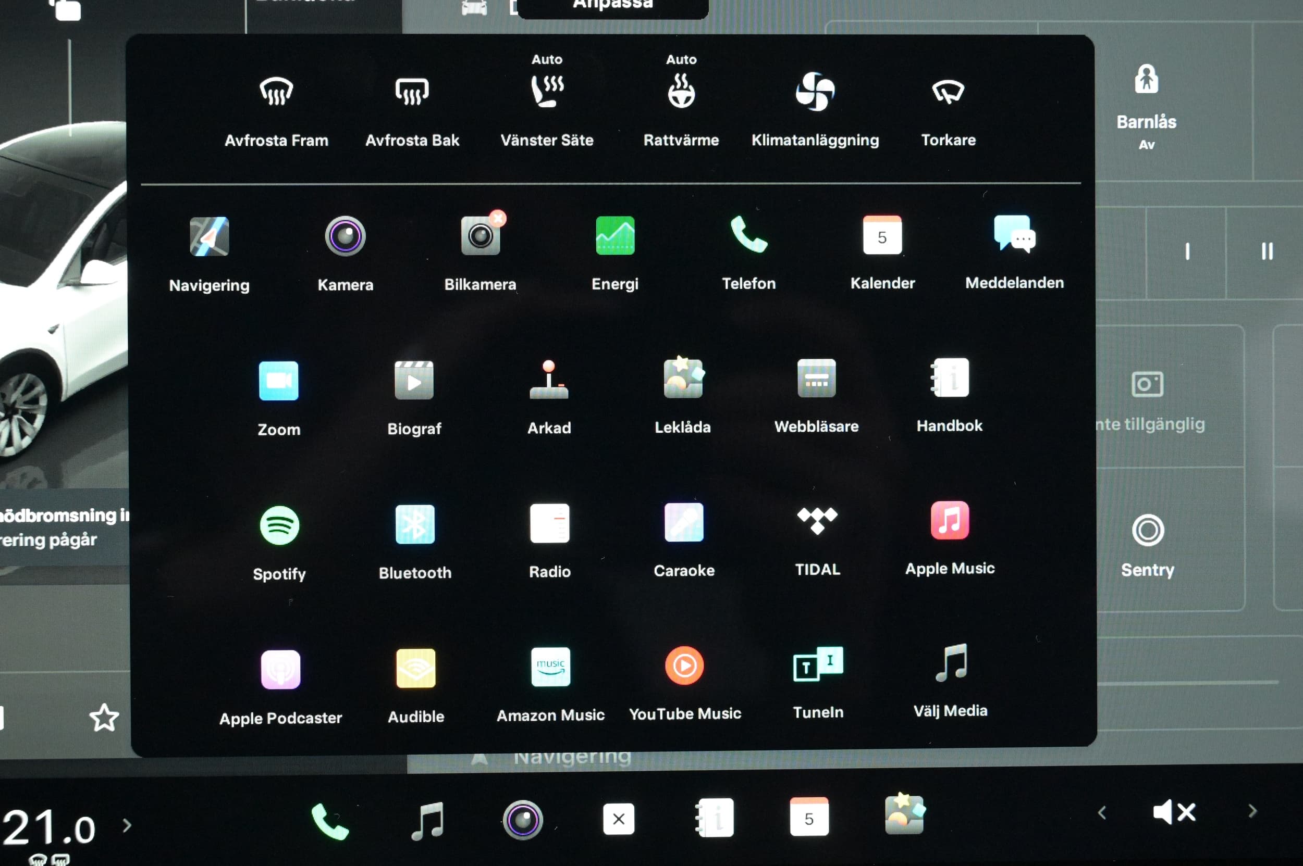Tap the toybox icon in bottom dock
Screen dimensions: 1303x866
[x=904, y=814]
